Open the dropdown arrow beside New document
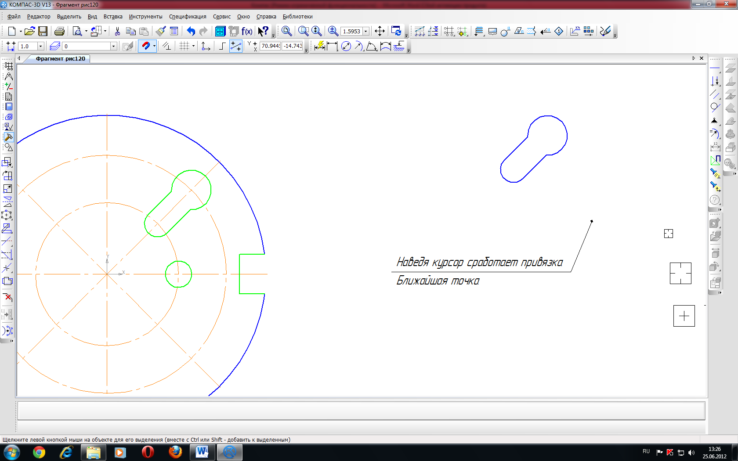The height and width of the screenshot is (461, 738). 20,31
